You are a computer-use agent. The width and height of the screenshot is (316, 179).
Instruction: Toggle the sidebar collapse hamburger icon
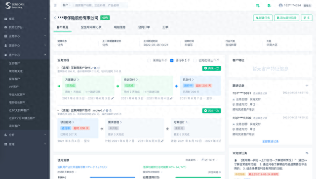pyautogui.click(x=55, y=5)
